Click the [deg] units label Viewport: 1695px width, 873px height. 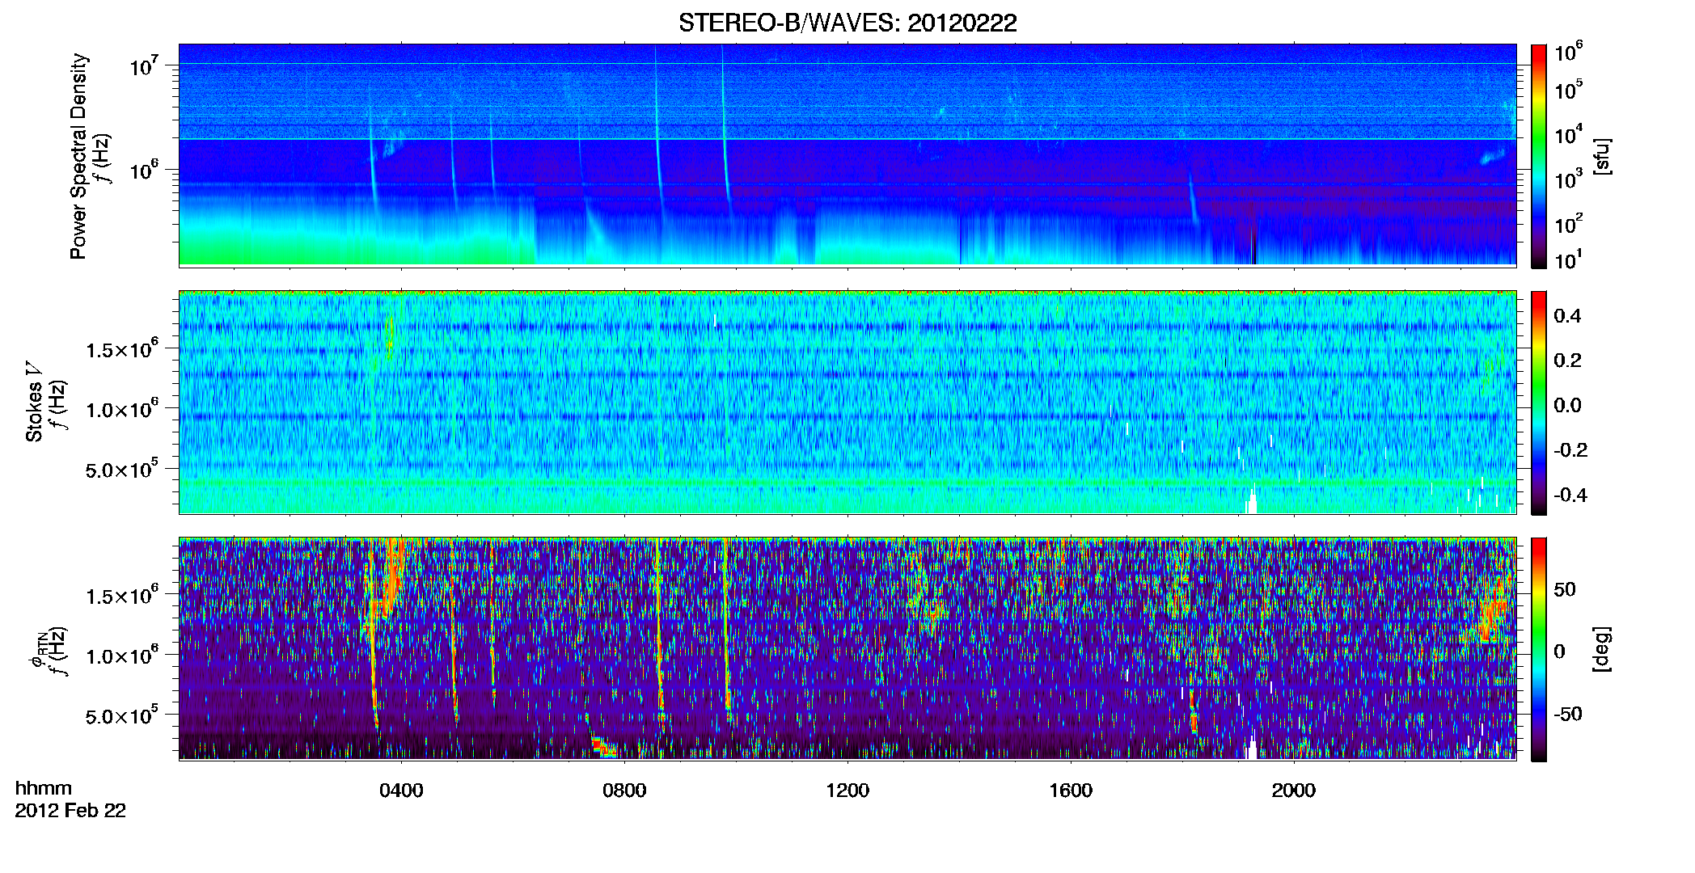click(x=1603, y=649)
